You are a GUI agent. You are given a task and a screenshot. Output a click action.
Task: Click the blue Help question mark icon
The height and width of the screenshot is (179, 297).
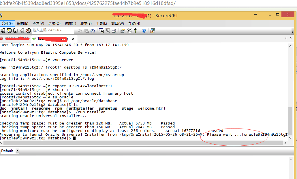(x=144, y=31)
